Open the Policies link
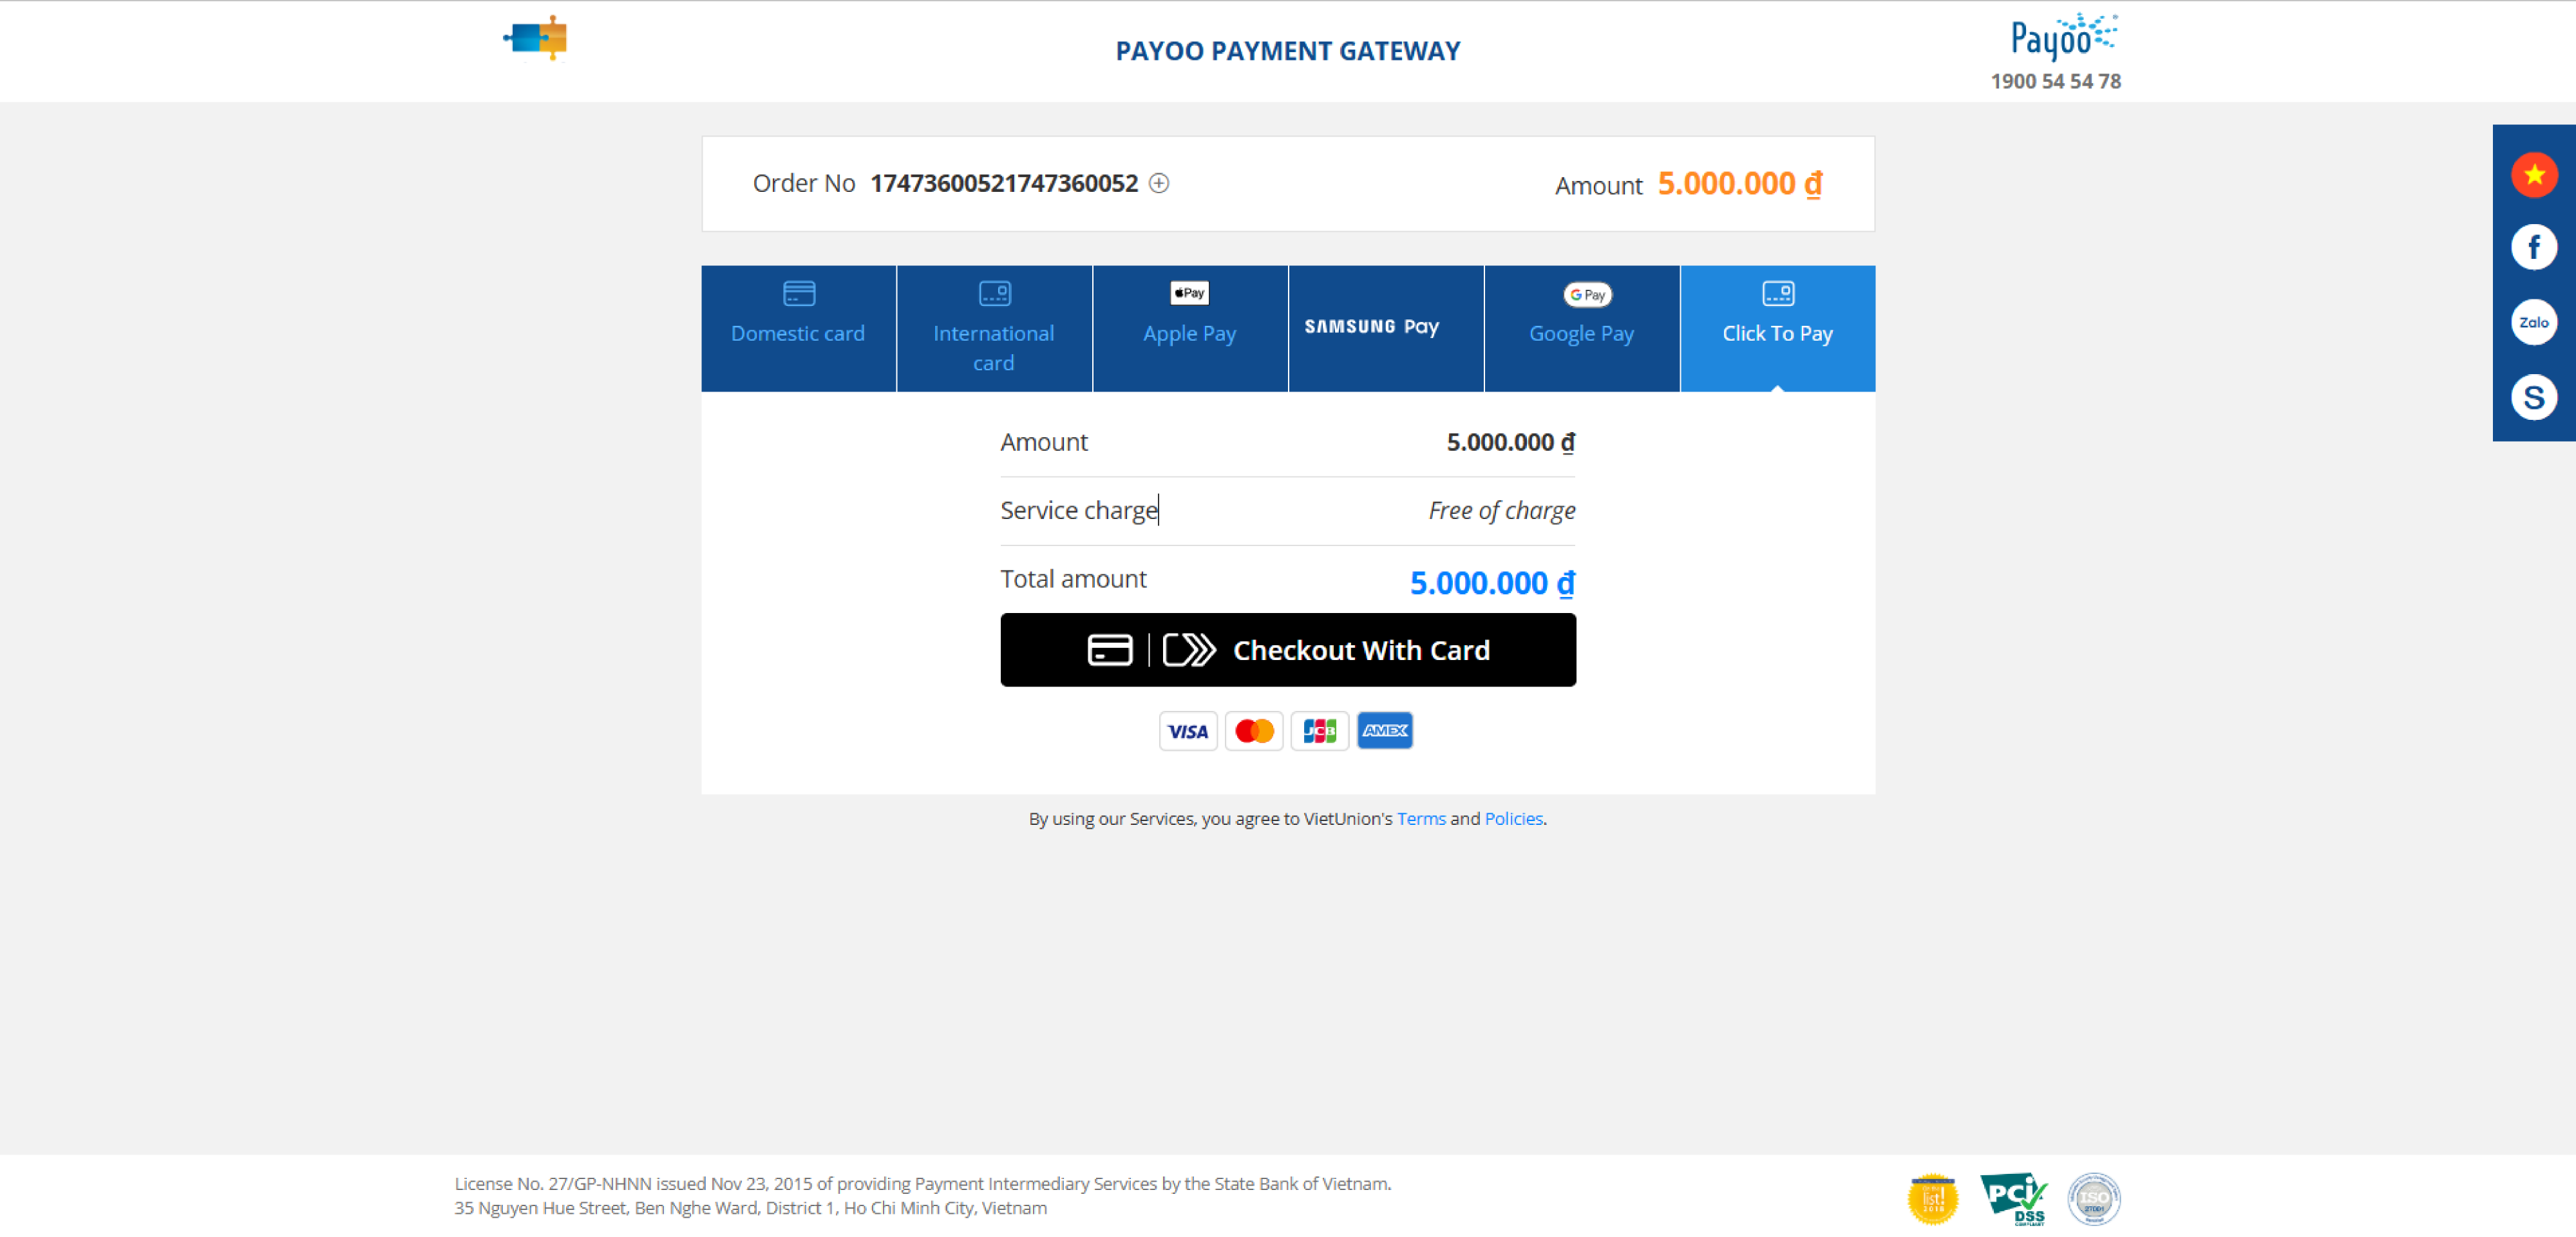The width and height of the screenshot is (2576, 1237). tap(1513, 818)
